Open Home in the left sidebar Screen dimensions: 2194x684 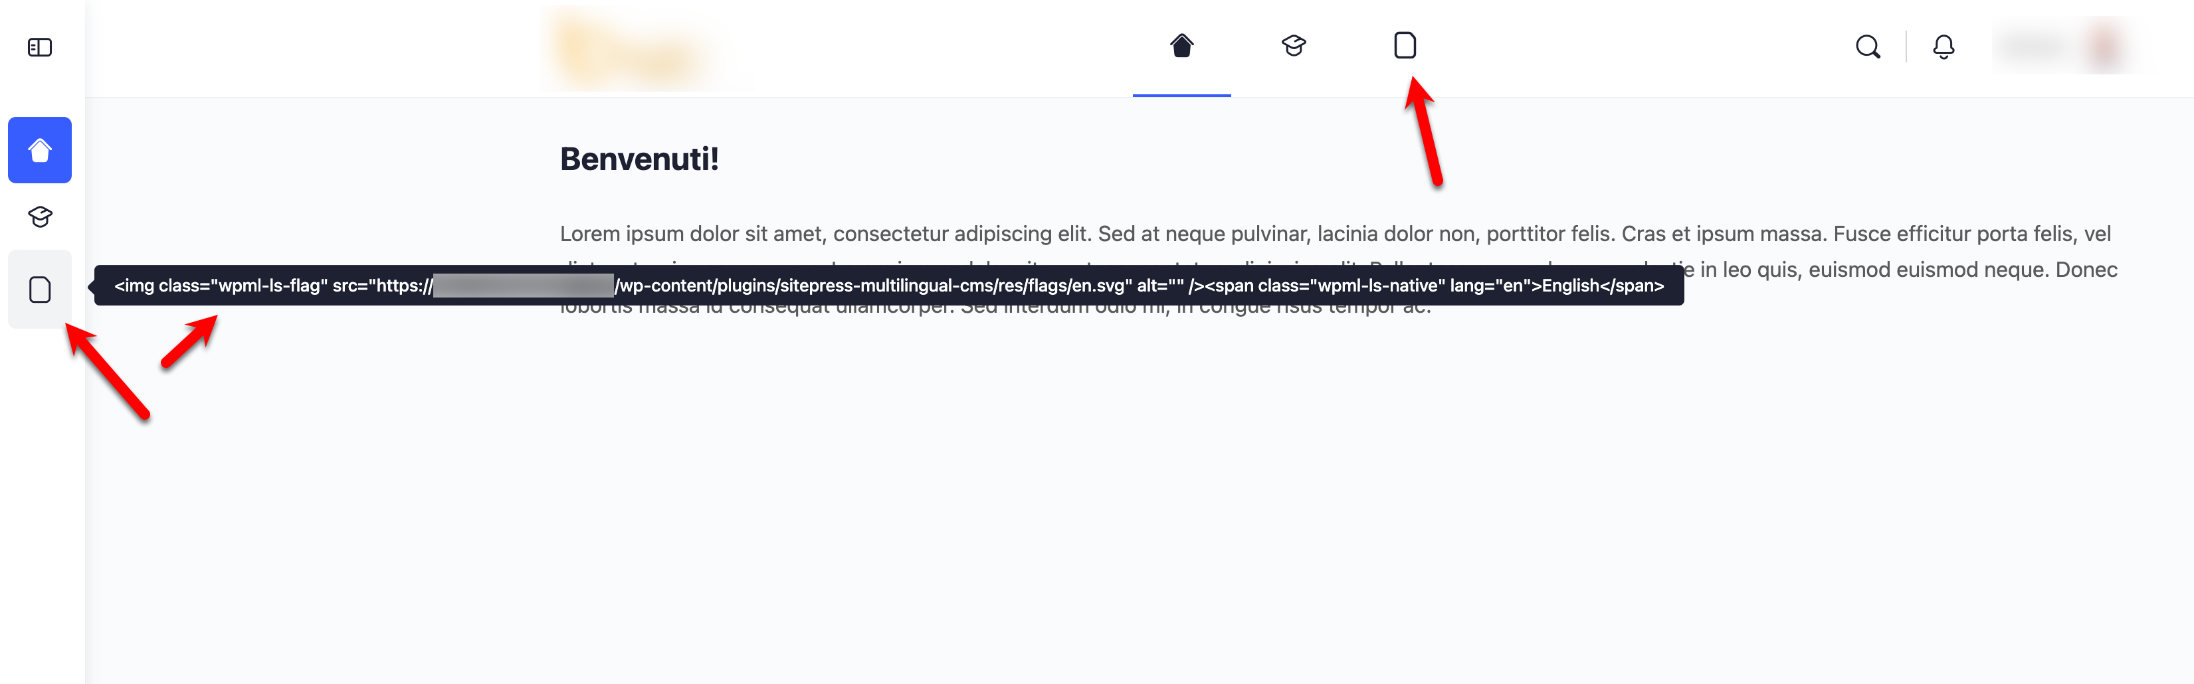pos(40,149)
